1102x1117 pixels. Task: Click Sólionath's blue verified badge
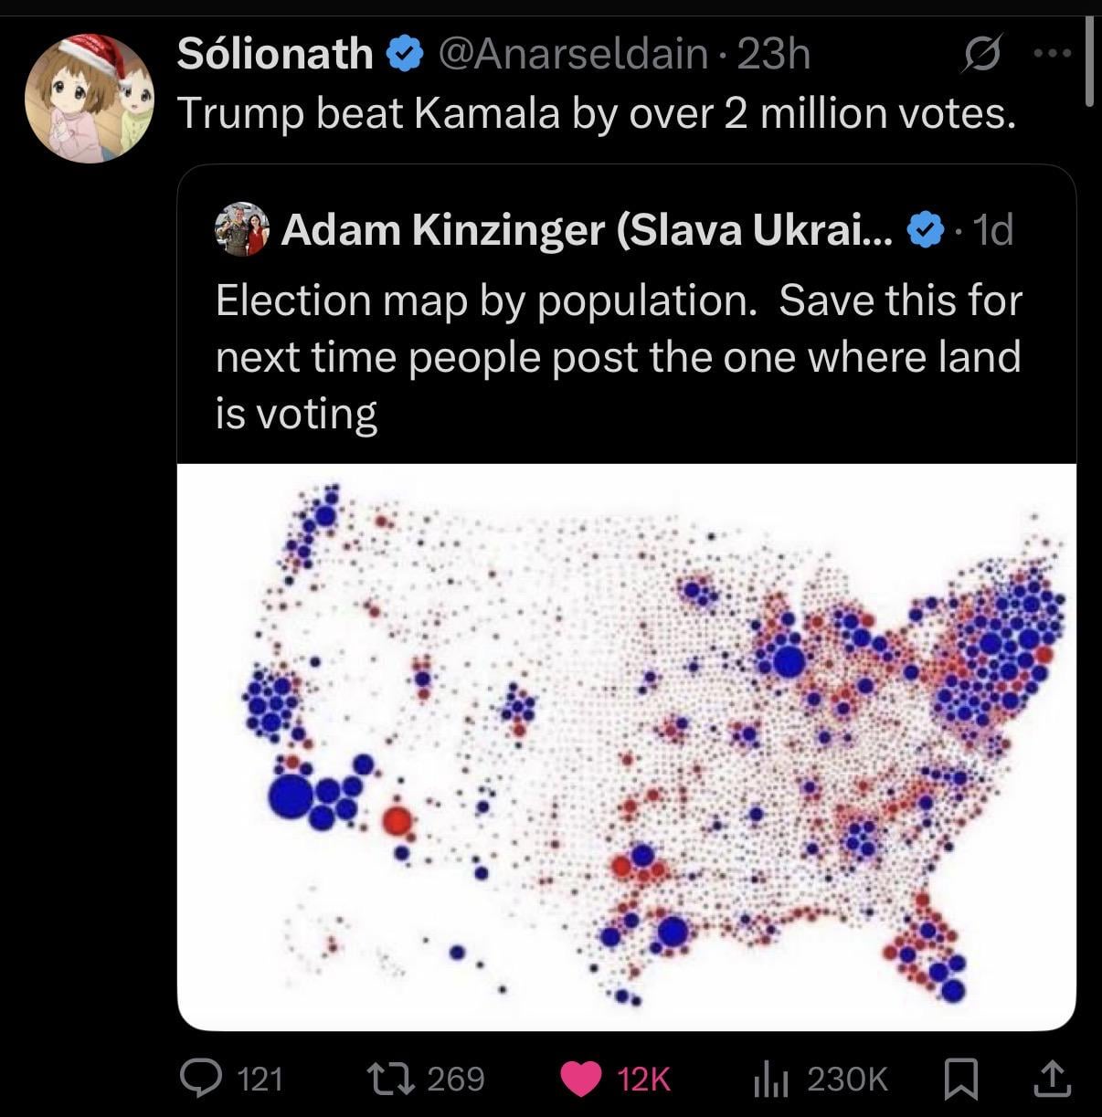pyautogui.click(x=405, y=55)
